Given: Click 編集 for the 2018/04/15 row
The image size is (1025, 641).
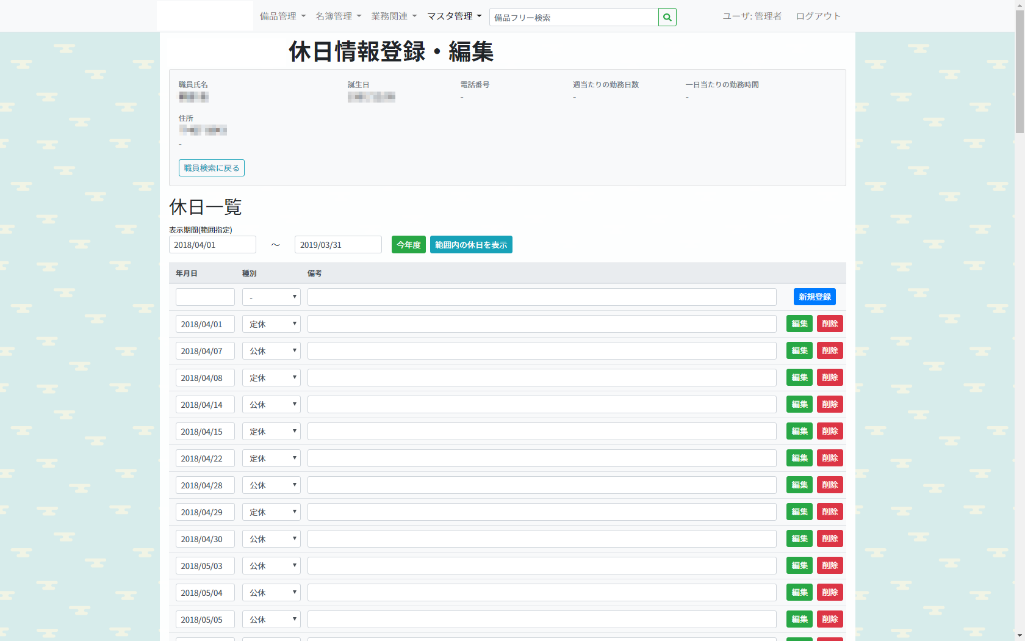Looking at the screenshot, I should [x=799, y=431].
